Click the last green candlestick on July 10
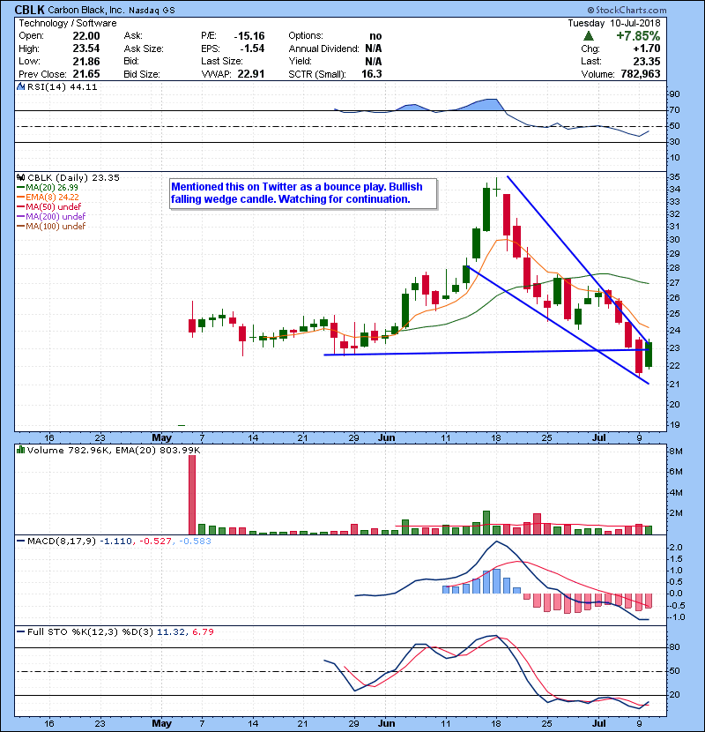The height and width of the screenshot is (732, 705). click(x=649, y=355)
